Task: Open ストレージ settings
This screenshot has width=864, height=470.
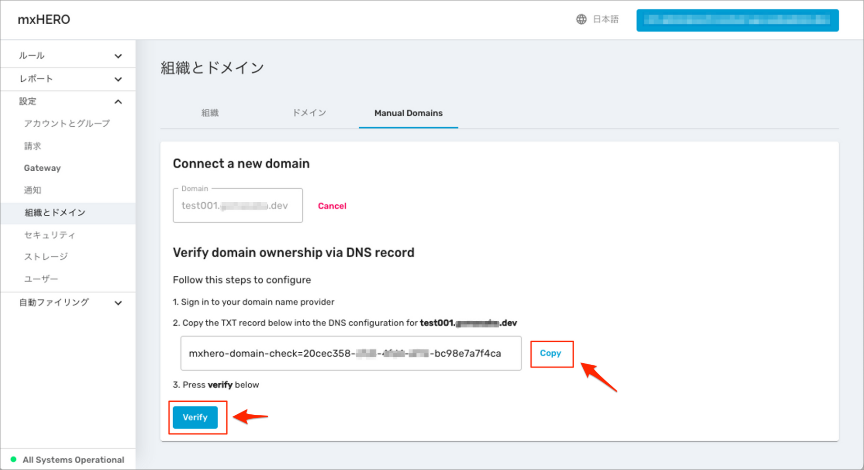Action: pyautogui.click(x=46, y=256)
